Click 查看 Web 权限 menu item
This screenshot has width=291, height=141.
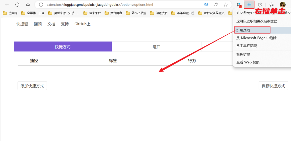pos(248,62)
